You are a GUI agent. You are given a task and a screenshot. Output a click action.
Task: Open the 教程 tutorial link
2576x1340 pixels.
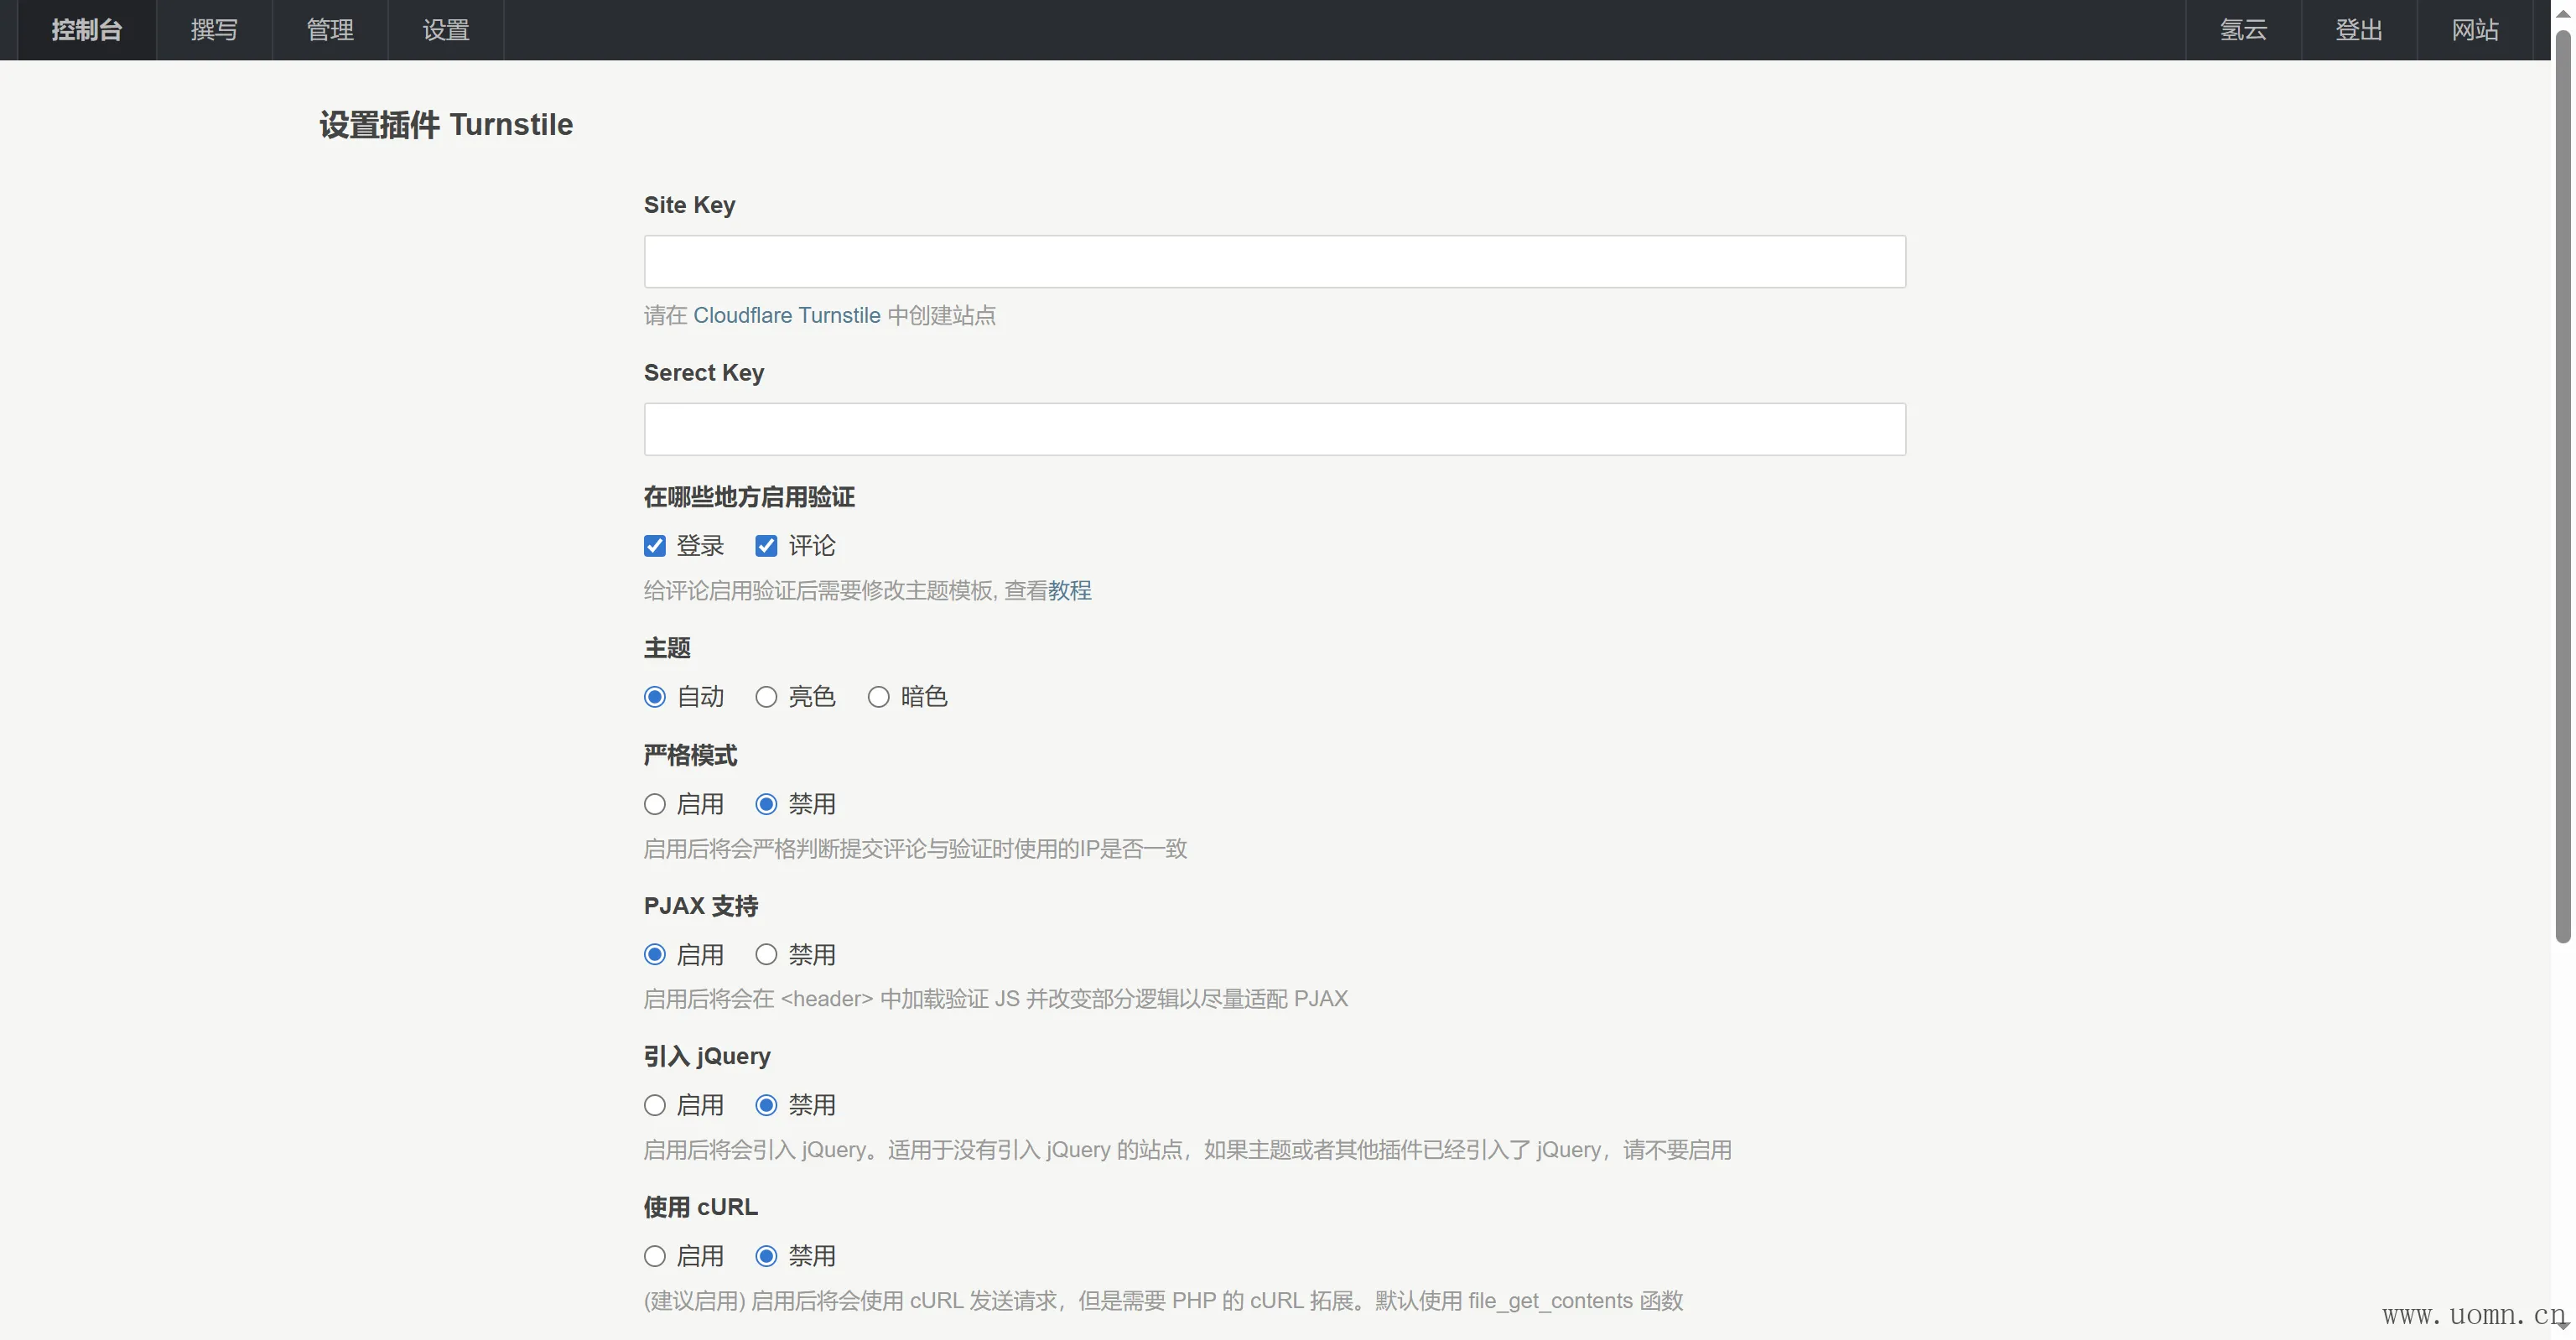pyautogui.click(x=1069, y=591)
